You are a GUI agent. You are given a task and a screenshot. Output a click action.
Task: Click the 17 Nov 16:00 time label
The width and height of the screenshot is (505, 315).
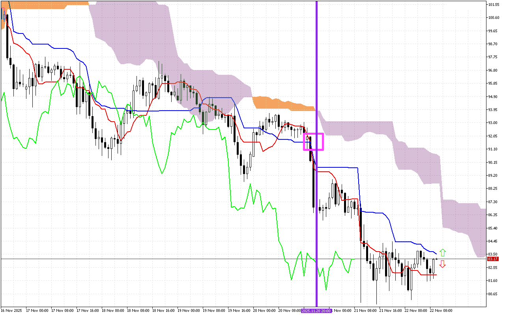pyautogui.click(x=88, y=311)
